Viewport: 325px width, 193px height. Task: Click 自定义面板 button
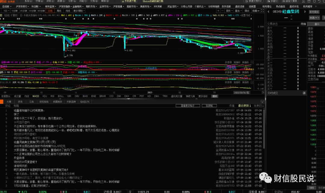click(289, 1)
